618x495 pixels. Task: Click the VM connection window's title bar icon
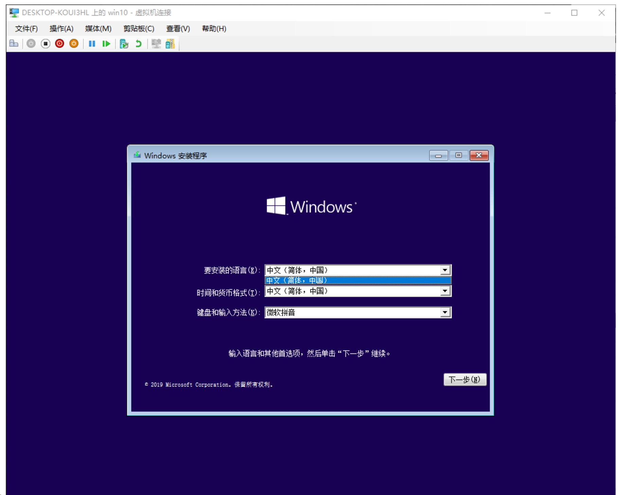(x=14, y=13)
